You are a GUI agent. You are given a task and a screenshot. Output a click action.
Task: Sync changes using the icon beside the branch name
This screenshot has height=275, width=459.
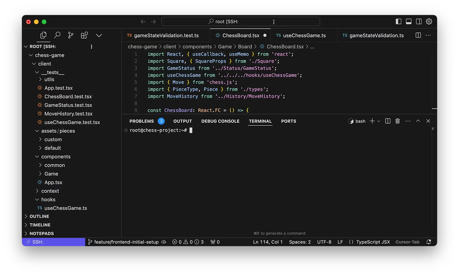click(x=164, y=242)
